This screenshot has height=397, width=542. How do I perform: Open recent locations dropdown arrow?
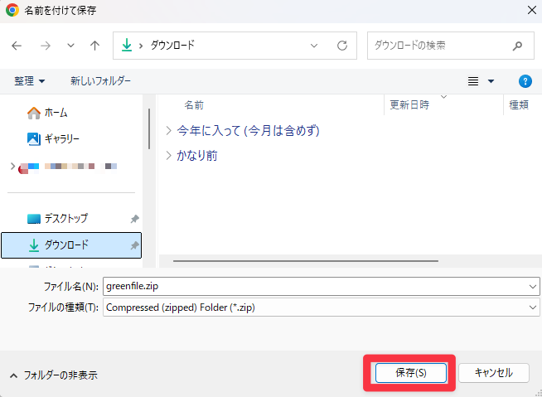(70, 46)
